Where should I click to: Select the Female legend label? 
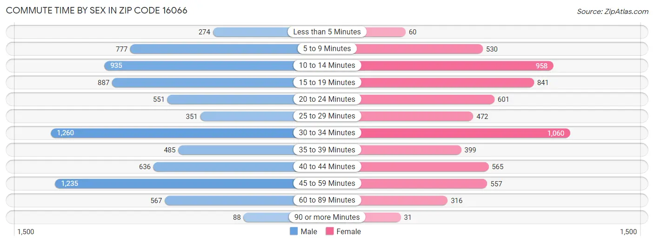point(348,231)
